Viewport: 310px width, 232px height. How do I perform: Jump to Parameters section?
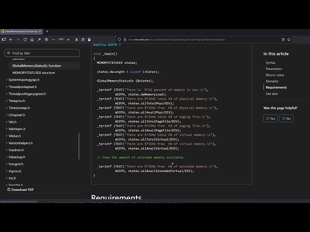pos(274,69)
